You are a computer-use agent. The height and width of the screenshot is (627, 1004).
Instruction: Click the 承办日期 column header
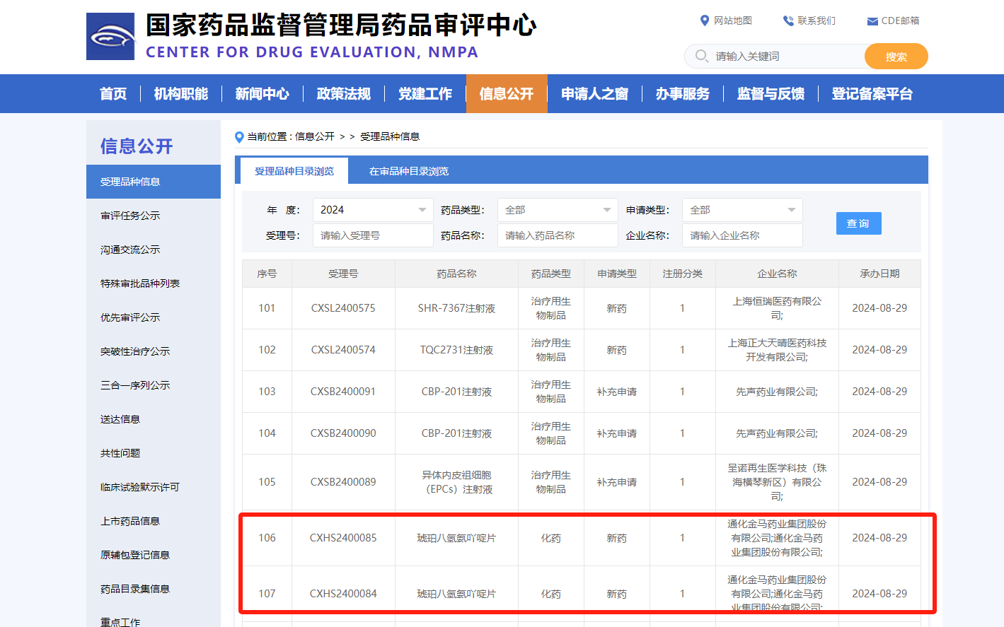coord(879,274)
